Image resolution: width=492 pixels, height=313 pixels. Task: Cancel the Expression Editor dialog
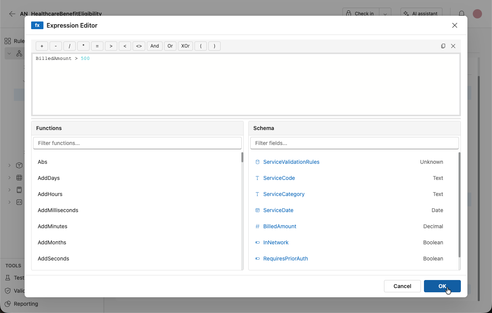[402, 286]
